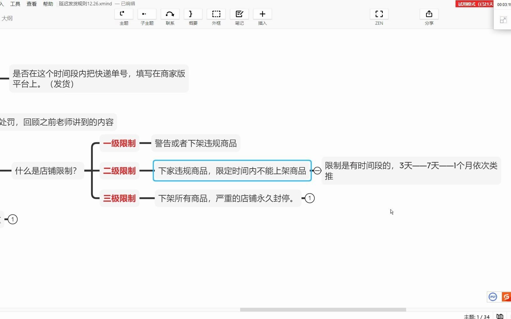Select the 警告或者下架违规商品 node
Image resolution: width=511 pixels, height=319 pixels.
coord(196,143)
